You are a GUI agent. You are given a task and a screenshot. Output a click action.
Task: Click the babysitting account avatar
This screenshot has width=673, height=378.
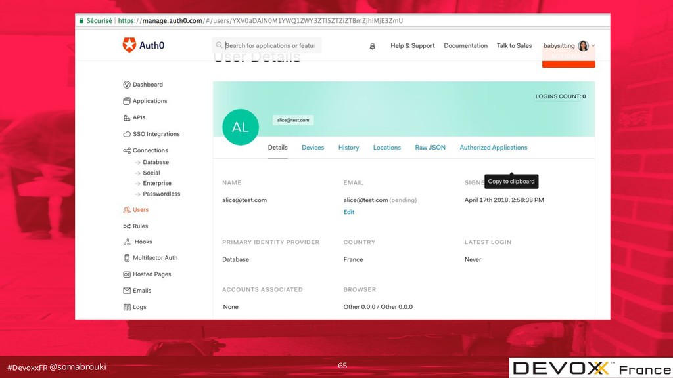(x=583, y=46)
